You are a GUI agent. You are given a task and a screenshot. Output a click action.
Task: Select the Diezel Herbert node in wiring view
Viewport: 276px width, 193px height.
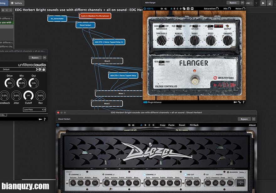pos(85,25)
